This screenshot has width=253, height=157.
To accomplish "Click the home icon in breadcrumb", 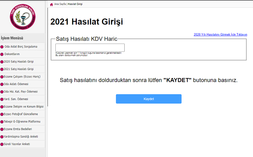I will [51, 4].
